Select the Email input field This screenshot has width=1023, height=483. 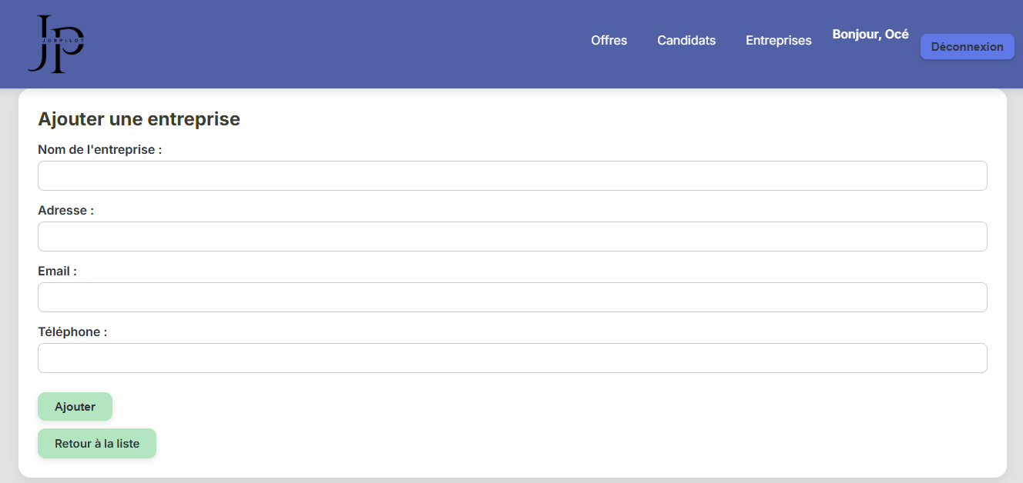pos(512,297)
